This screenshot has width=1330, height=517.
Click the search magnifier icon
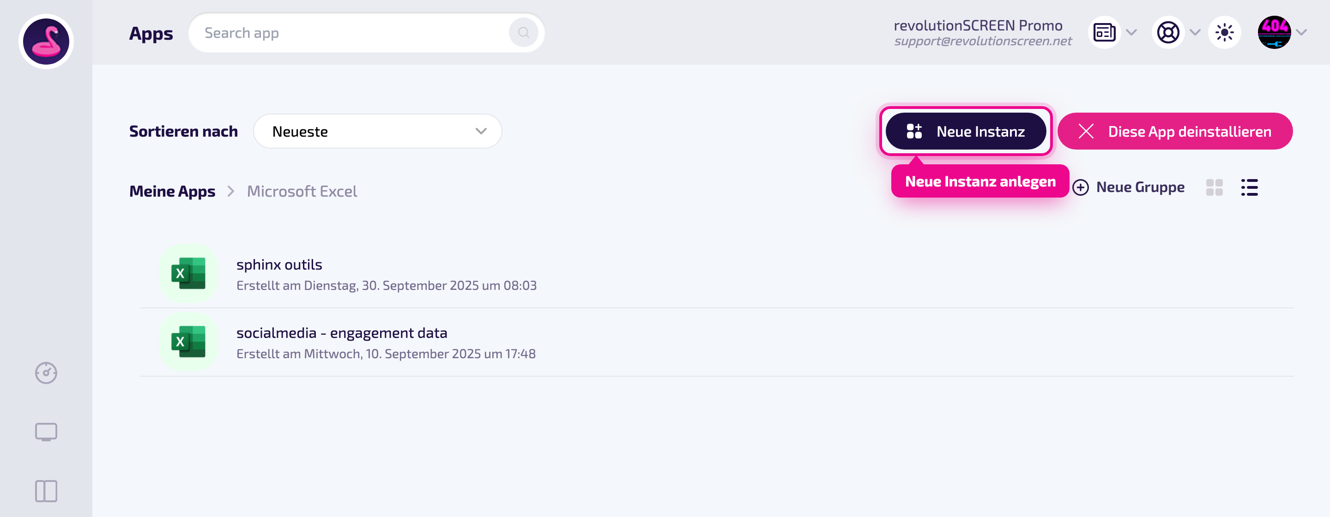click(524, 32)
